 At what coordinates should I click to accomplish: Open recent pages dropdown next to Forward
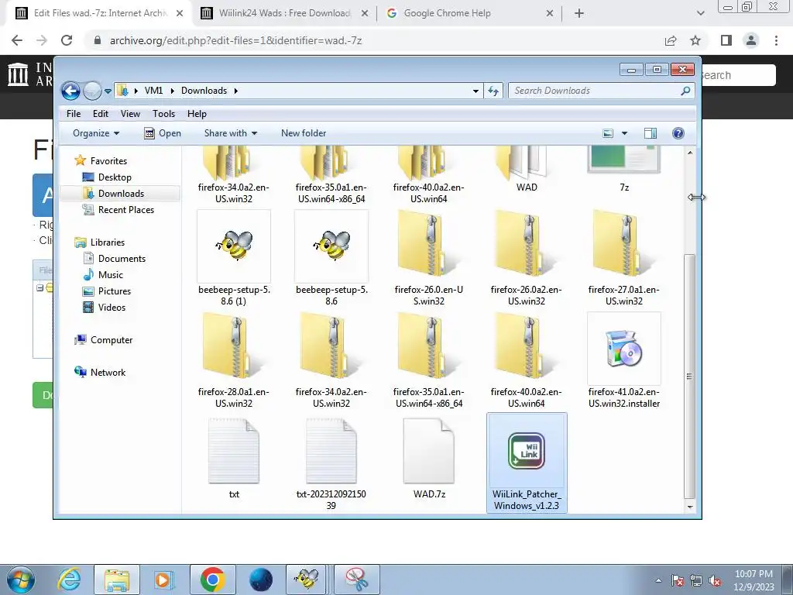tap(107, 91)
